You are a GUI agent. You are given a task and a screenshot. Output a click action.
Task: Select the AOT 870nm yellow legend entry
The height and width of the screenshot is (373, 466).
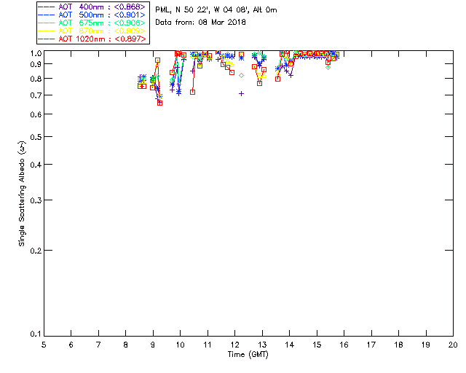[x=92, y=31]
